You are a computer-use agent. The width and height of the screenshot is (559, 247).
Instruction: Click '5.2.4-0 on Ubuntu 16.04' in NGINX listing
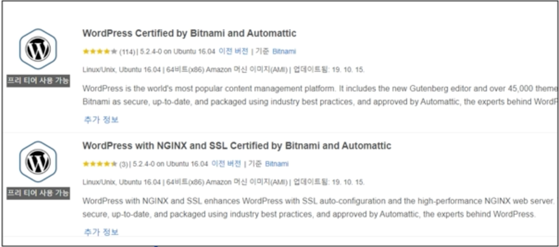coord(170,164)
